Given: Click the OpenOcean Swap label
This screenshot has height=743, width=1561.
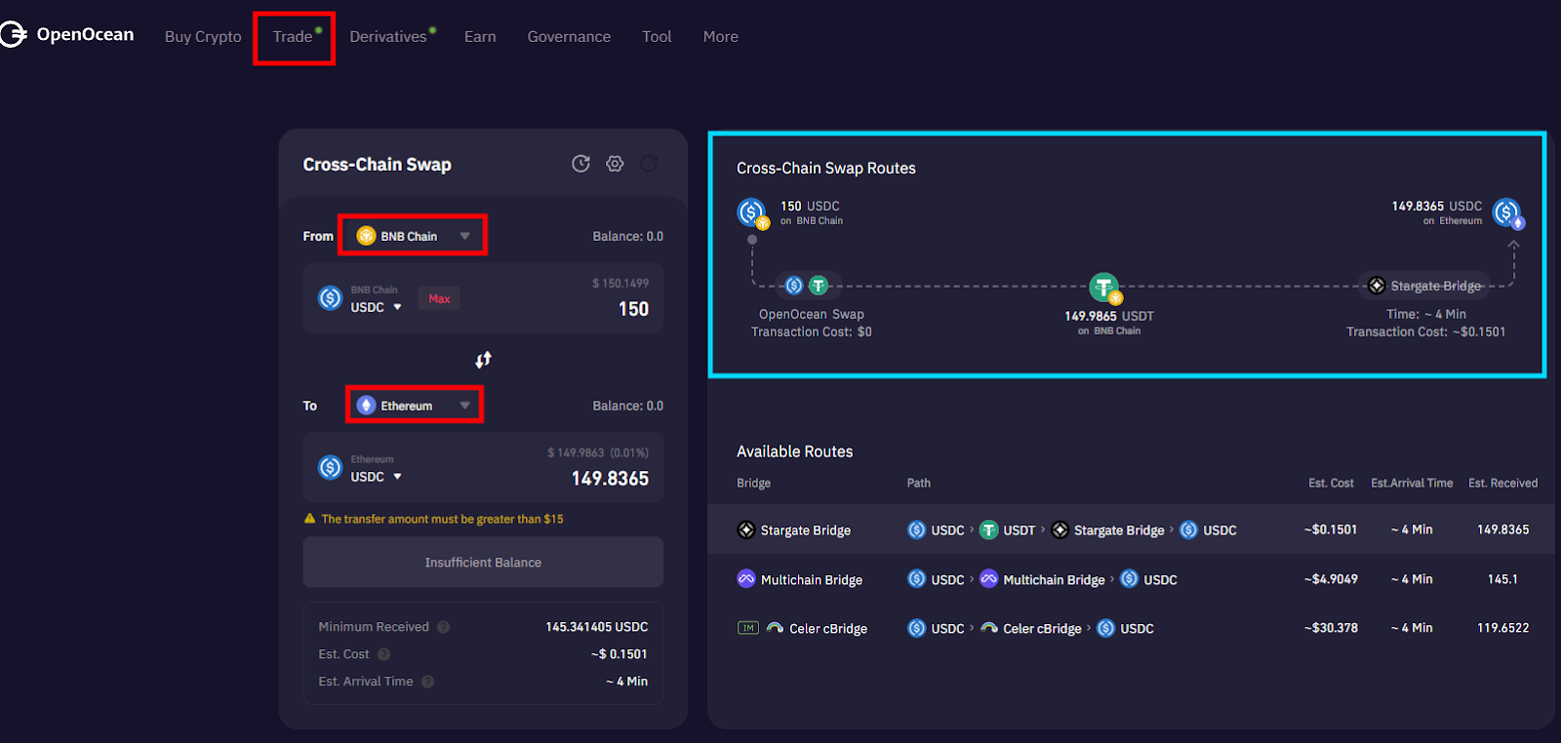Looking at the screenshot, I should [812, 314].
